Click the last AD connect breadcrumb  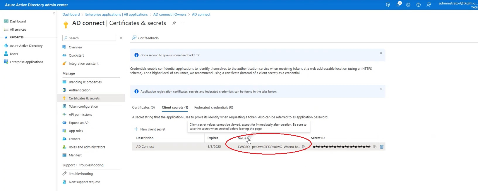coord(201,14)
